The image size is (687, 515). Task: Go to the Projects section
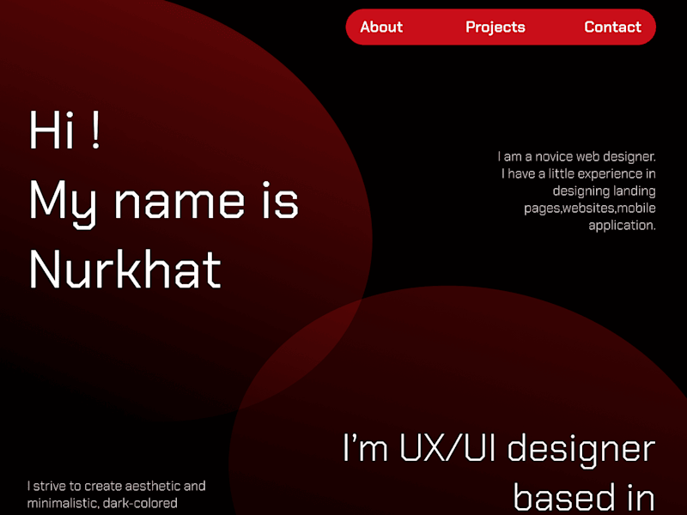pos(495,27)
